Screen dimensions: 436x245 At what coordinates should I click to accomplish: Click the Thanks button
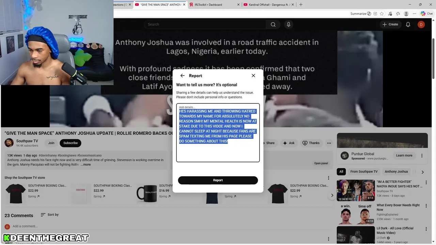tap(311, 143)
